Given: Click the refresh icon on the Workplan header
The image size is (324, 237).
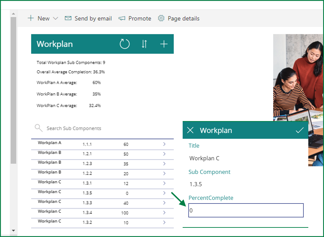Looking at the screenshot, I should coord(125,44).
